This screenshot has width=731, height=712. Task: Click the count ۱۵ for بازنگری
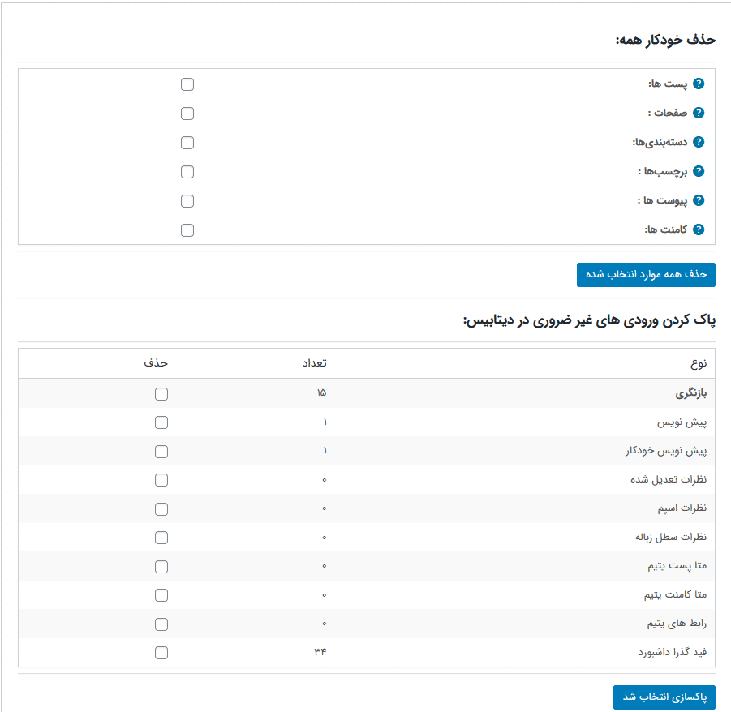tap(321, 392)
